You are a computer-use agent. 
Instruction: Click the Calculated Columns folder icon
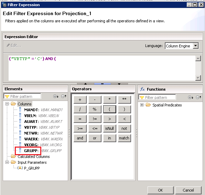13,156
